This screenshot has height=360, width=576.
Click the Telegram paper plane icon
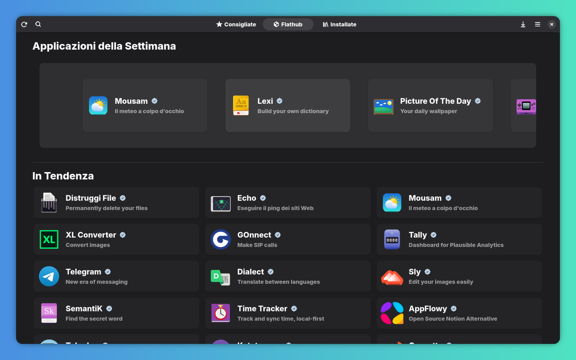click(x=49, y=276)
